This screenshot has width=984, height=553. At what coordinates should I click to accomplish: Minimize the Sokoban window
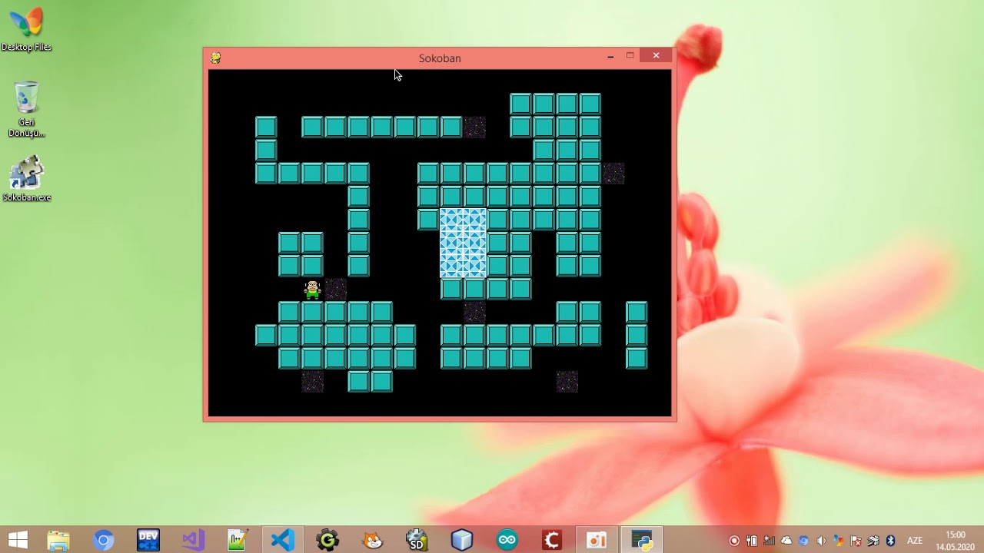(x=610, y=56)
